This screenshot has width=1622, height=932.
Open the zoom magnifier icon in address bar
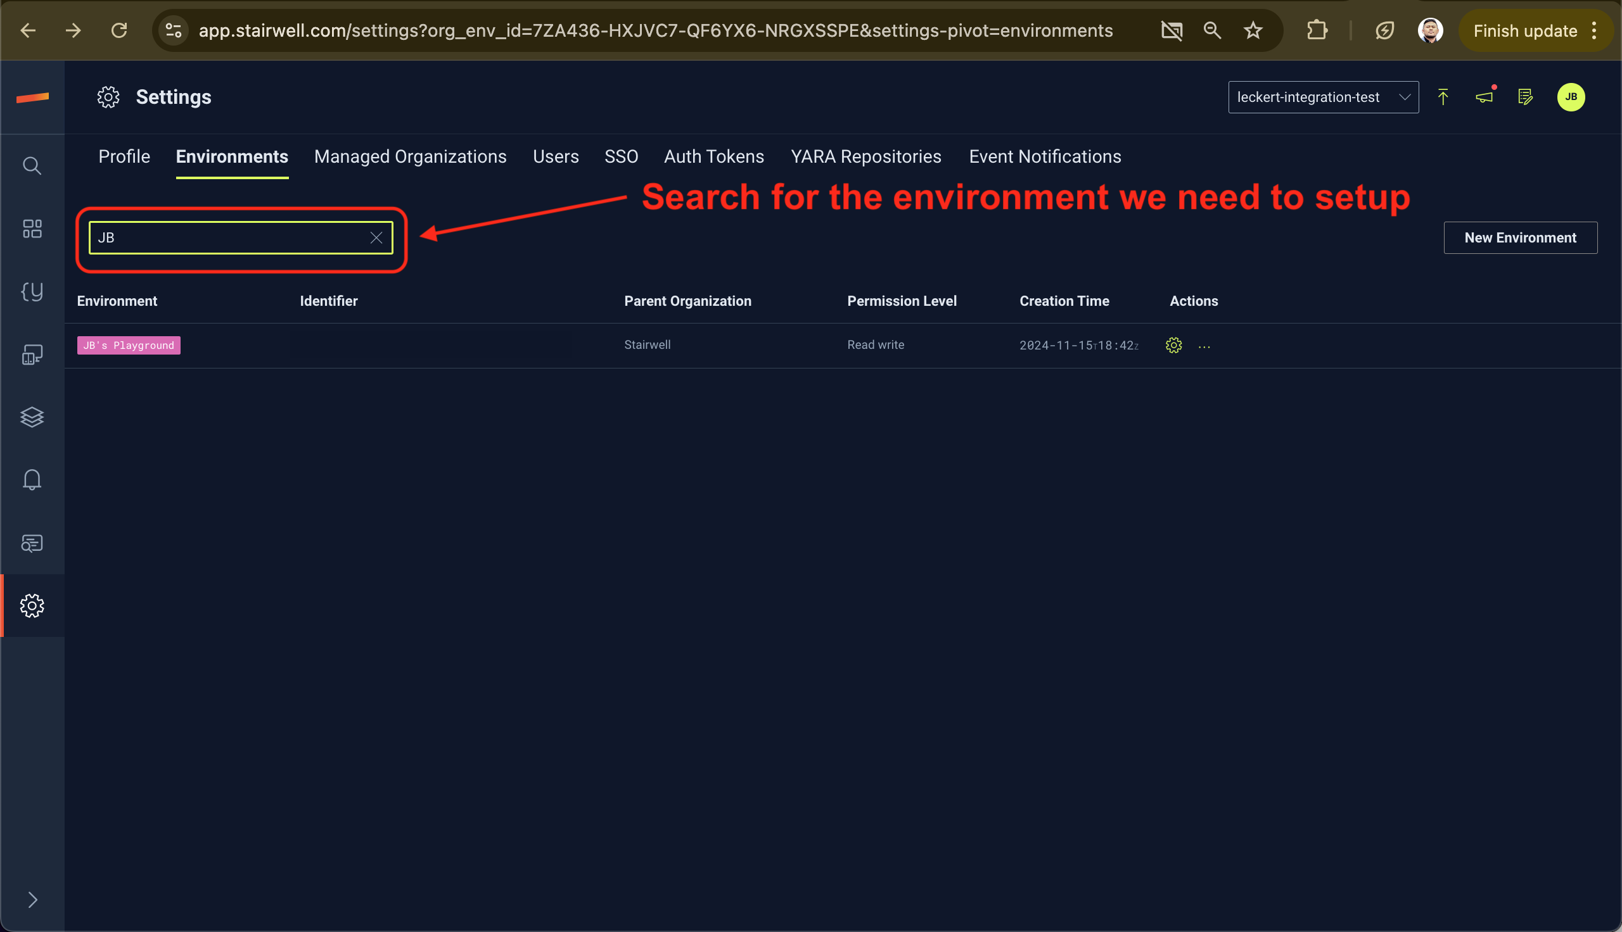pyautogui.click(x=1211, y=30)
